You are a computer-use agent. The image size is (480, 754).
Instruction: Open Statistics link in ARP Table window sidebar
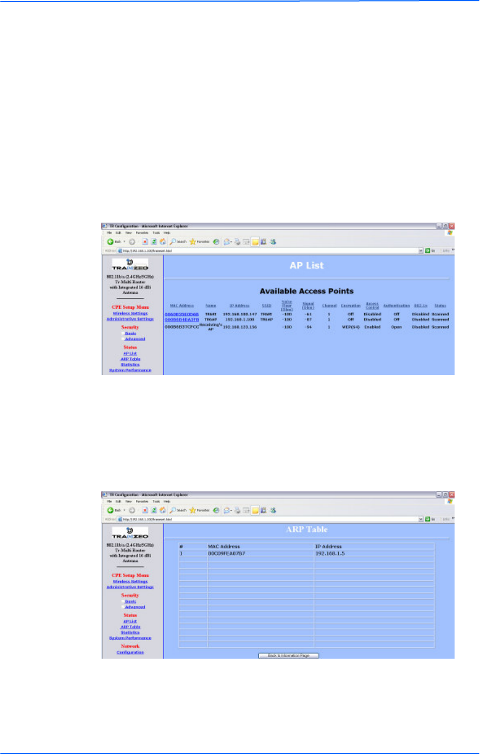point(130,633)
